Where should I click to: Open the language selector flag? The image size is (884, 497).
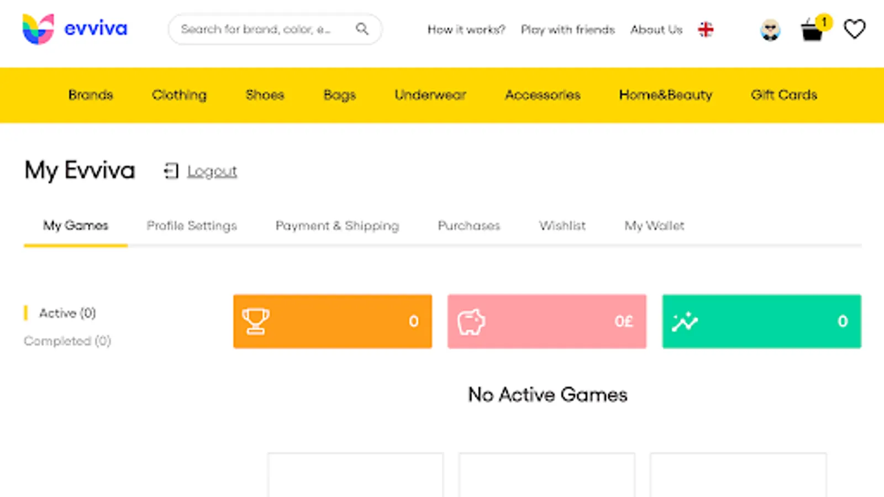[x=706, y=29]
